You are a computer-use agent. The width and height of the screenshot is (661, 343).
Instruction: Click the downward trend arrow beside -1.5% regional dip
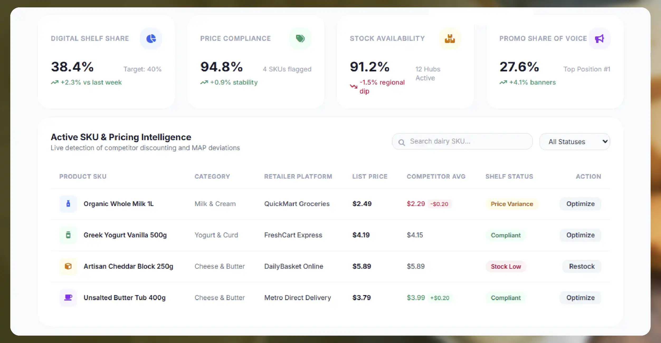click(x=354, y=86)
